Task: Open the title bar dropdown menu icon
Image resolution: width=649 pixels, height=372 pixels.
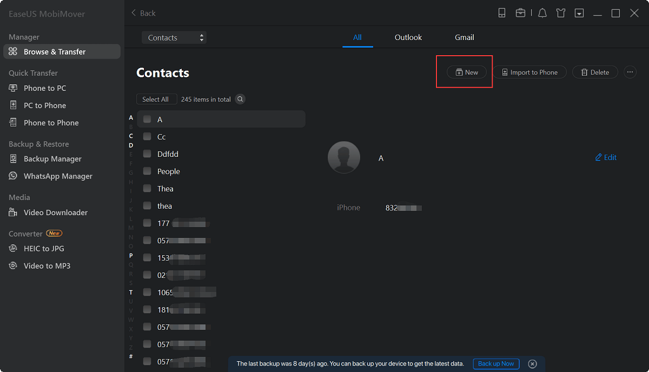Action: (579, 13)
